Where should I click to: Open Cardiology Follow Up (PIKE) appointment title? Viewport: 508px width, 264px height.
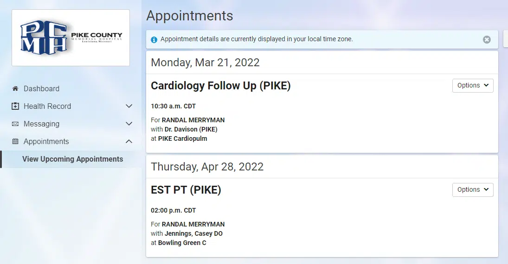(221, 86)
